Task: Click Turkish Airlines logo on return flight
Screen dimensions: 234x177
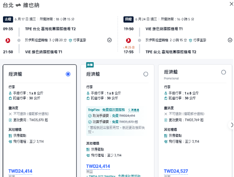Action: (x=128, y=40)
